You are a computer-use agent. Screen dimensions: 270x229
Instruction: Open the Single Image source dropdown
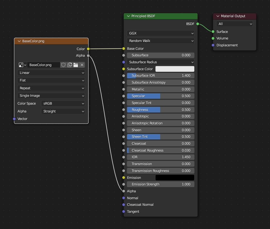(51, 96)
